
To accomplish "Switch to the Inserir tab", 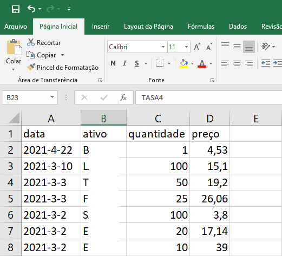I will [101, 27].
